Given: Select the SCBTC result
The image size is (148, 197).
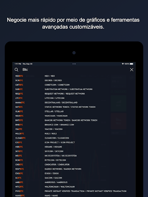Looking at the screenshot, I should point(18,178).
